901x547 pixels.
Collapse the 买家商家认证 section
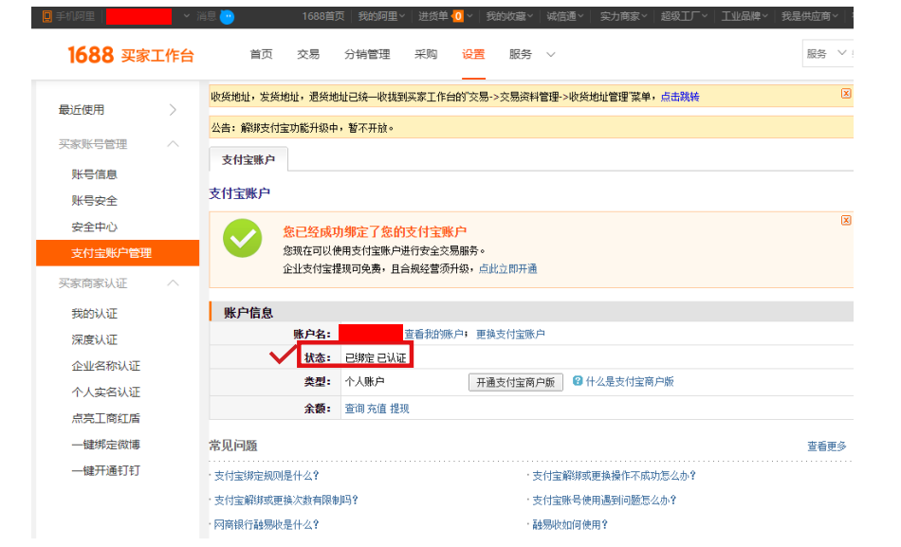[173, 283]
